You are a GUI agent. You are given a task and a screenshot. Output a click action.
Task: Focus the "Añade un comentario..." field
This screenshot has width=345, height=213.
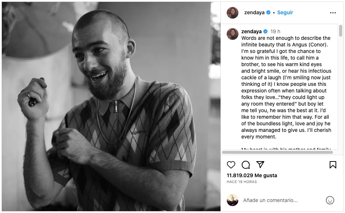[281, 200]
